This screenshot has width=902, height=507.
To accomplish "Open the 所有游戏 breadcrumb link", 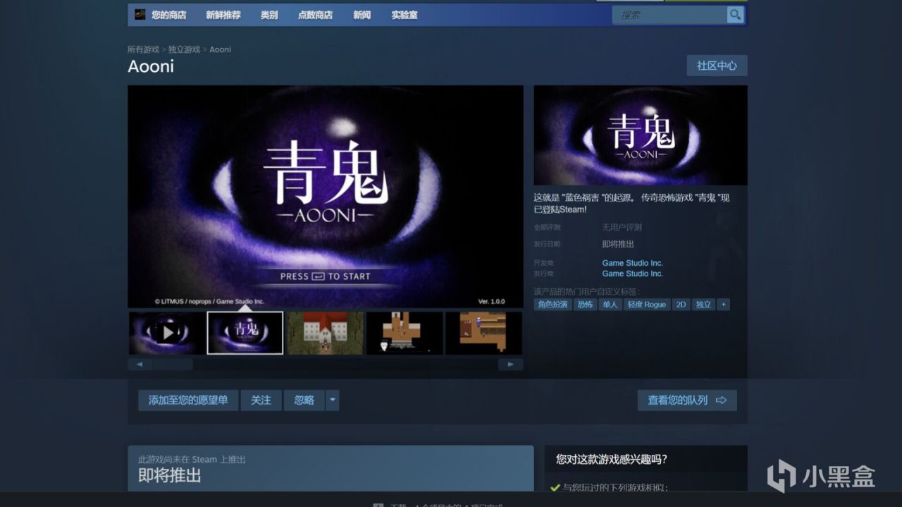I will tap(143, 49).
